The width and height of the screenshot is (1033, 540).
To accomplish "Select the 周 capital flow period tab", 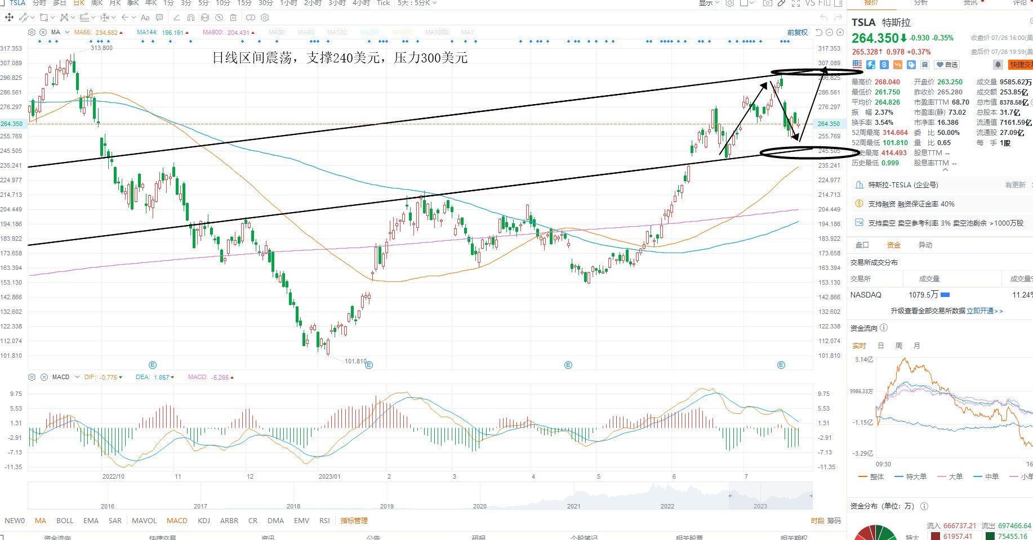I will 899,345.
